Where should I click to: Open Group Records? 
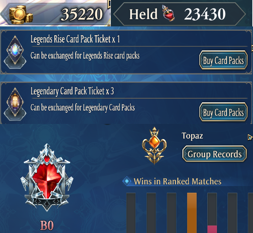214,154
